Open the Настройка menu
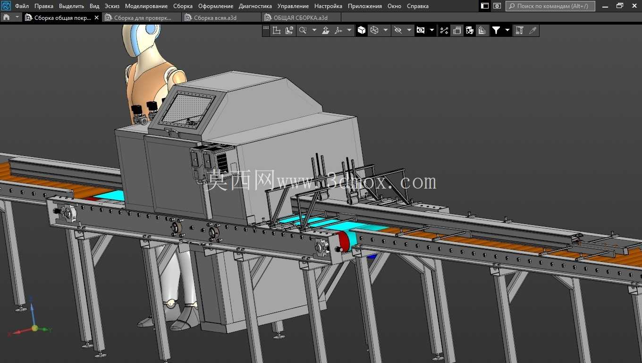This screenshot has height=363, width=642. tap(328, 6)
